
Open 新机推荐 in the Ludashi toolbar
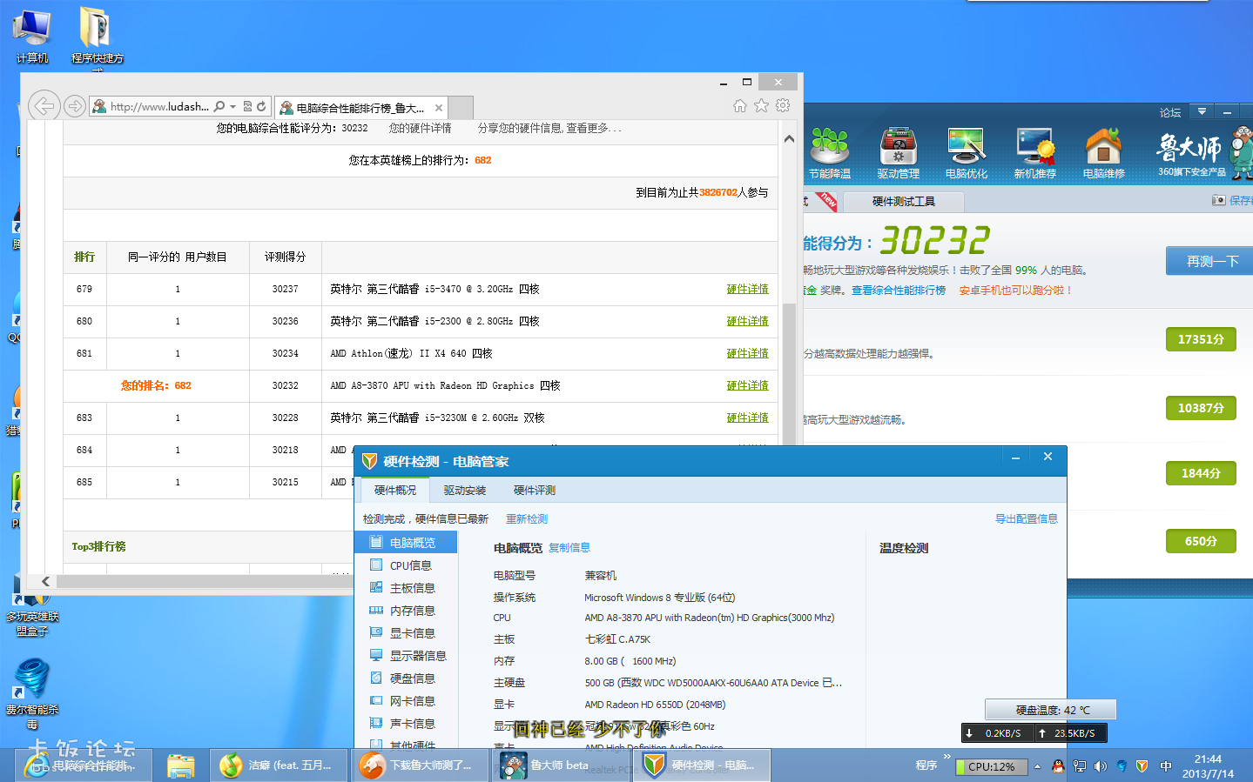click(1034, 153)
